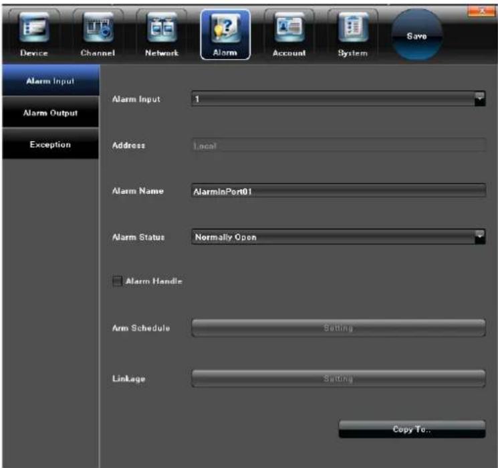Switch to Alarm Input tab
Screen dimensions: 498x468
pyautogui.click(x=51, y=81)
